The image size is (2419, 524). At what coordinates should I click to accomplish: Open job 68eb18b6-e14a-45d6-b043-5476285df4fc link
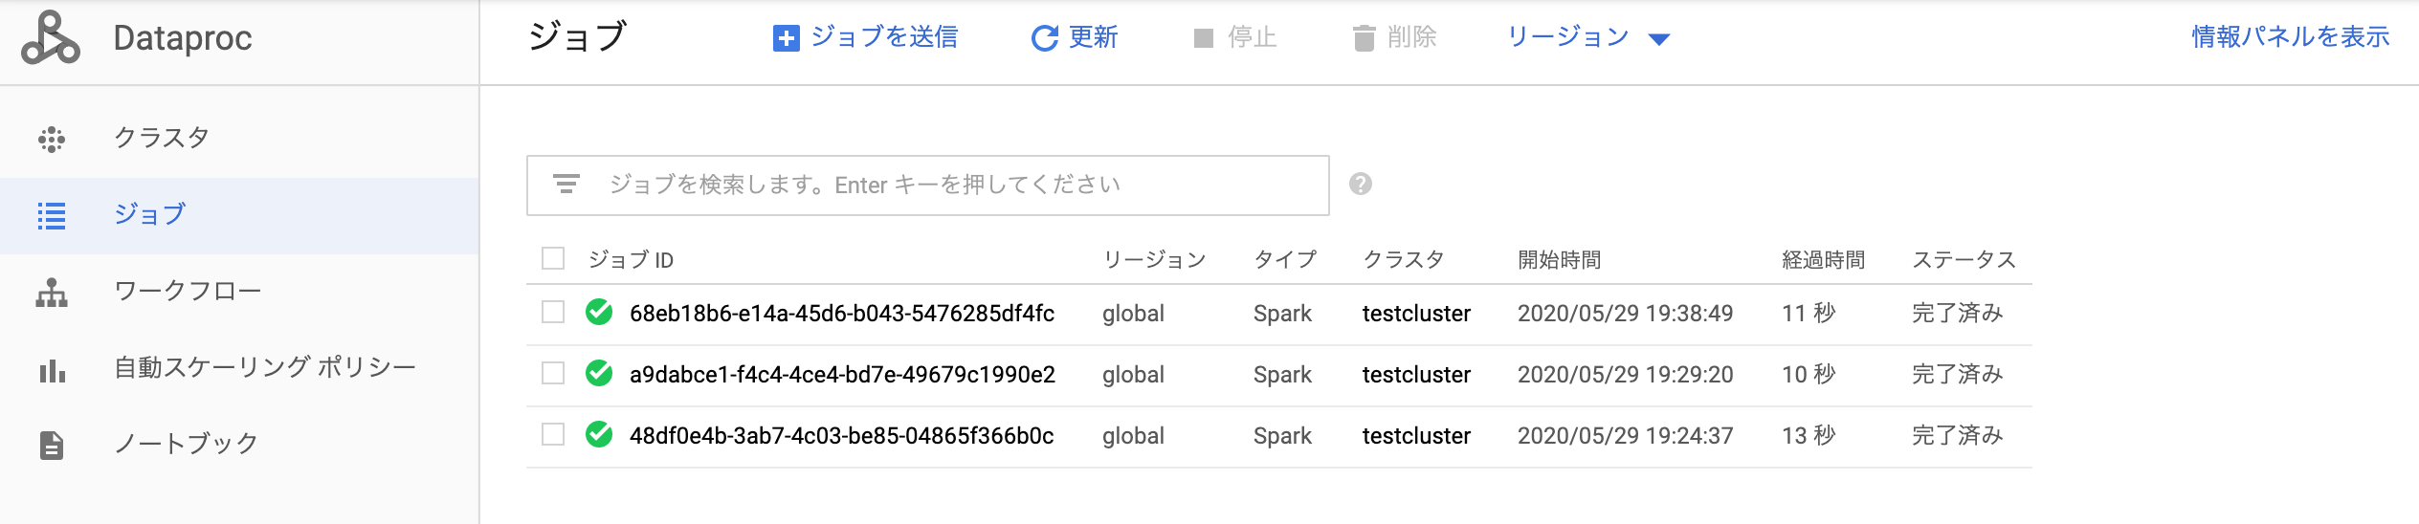[841, 314]
